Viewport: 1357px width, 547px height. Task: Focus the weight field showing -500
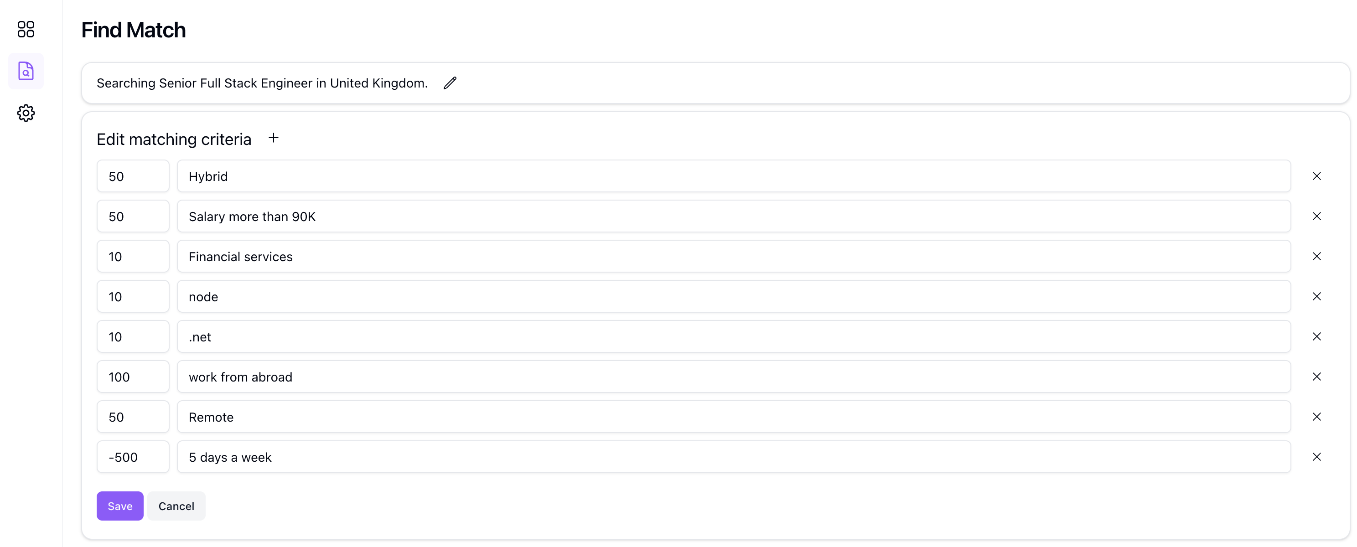(133, 456)
